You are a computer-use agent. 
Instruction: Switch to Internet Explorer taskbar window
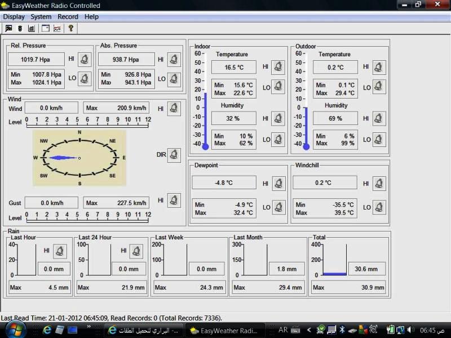click(143, 331)
